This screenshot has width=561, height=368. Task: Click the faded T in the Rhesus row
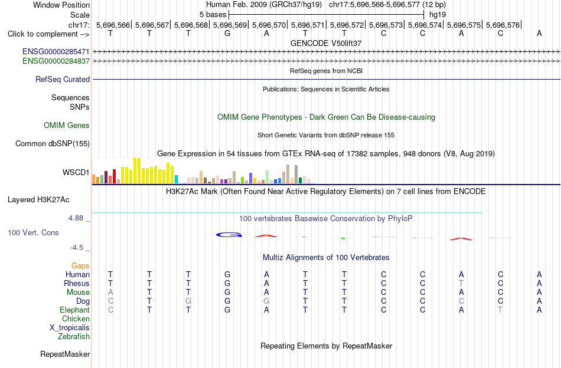[461, 283]
